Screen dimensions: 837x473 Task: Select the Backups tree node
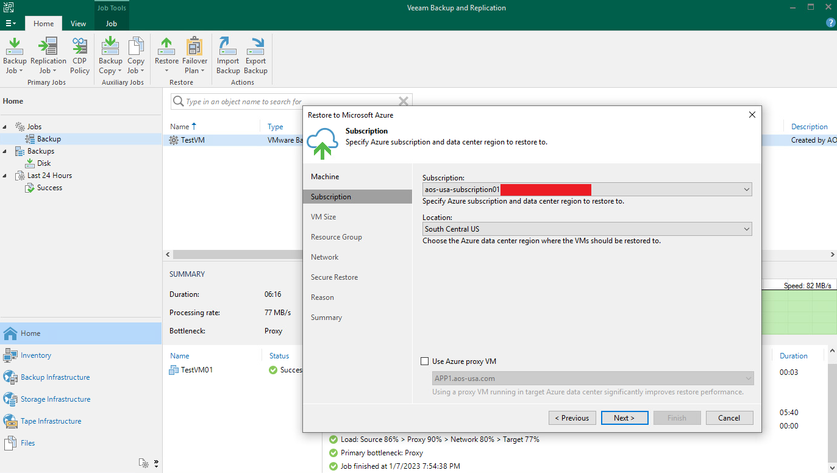pyautogui.click(x=40, y=151)
